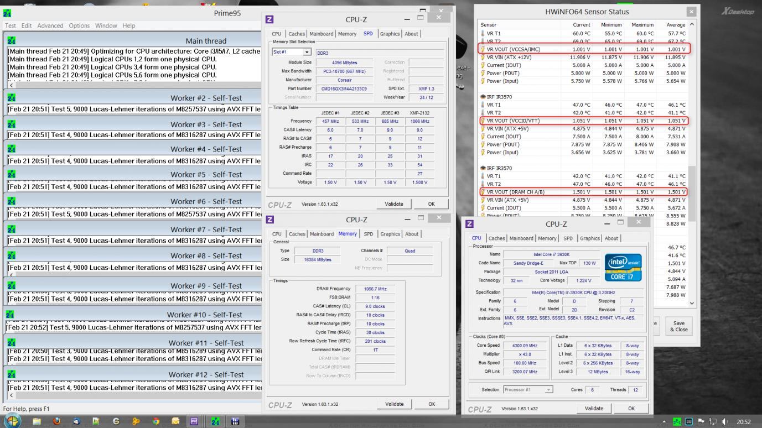Launch Google Chrome from the taskbar

tap(157, 421)
